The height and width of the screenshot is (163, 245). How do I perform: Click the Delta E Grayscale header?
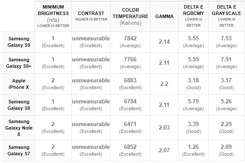[x=226, y=16]
